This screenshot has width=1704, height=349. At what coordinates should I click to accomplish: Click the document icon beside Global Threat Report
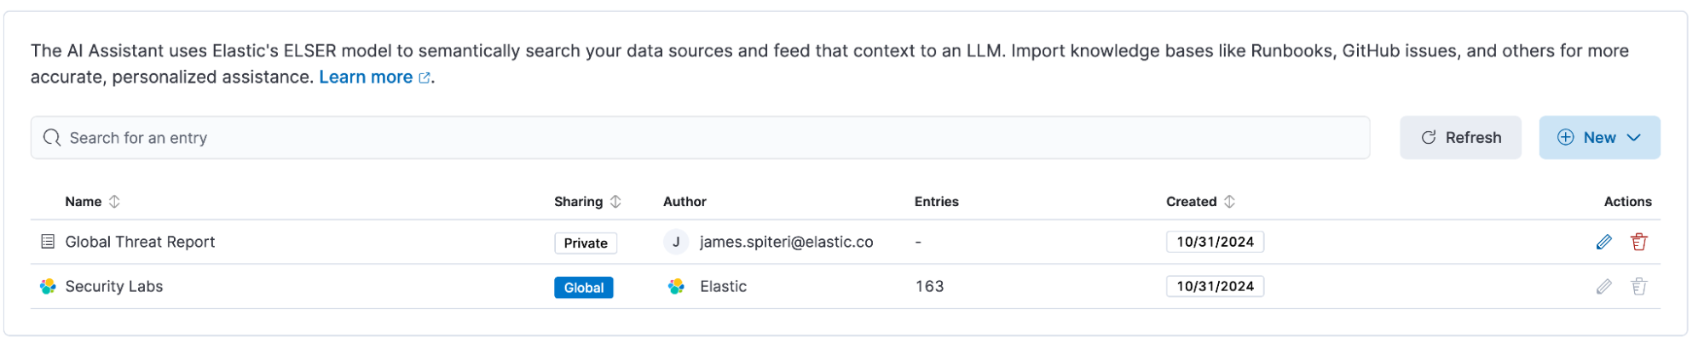[x=48, y=242]
